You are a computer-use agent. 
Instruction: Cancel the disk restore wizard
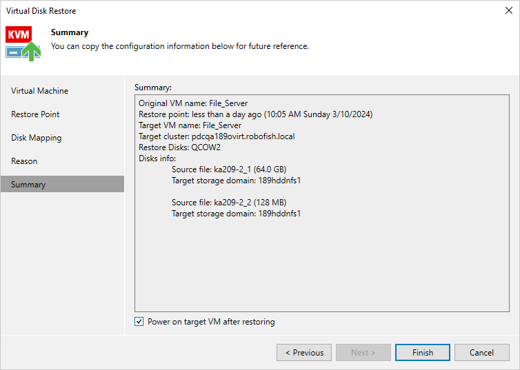click(x=481, y=353)
